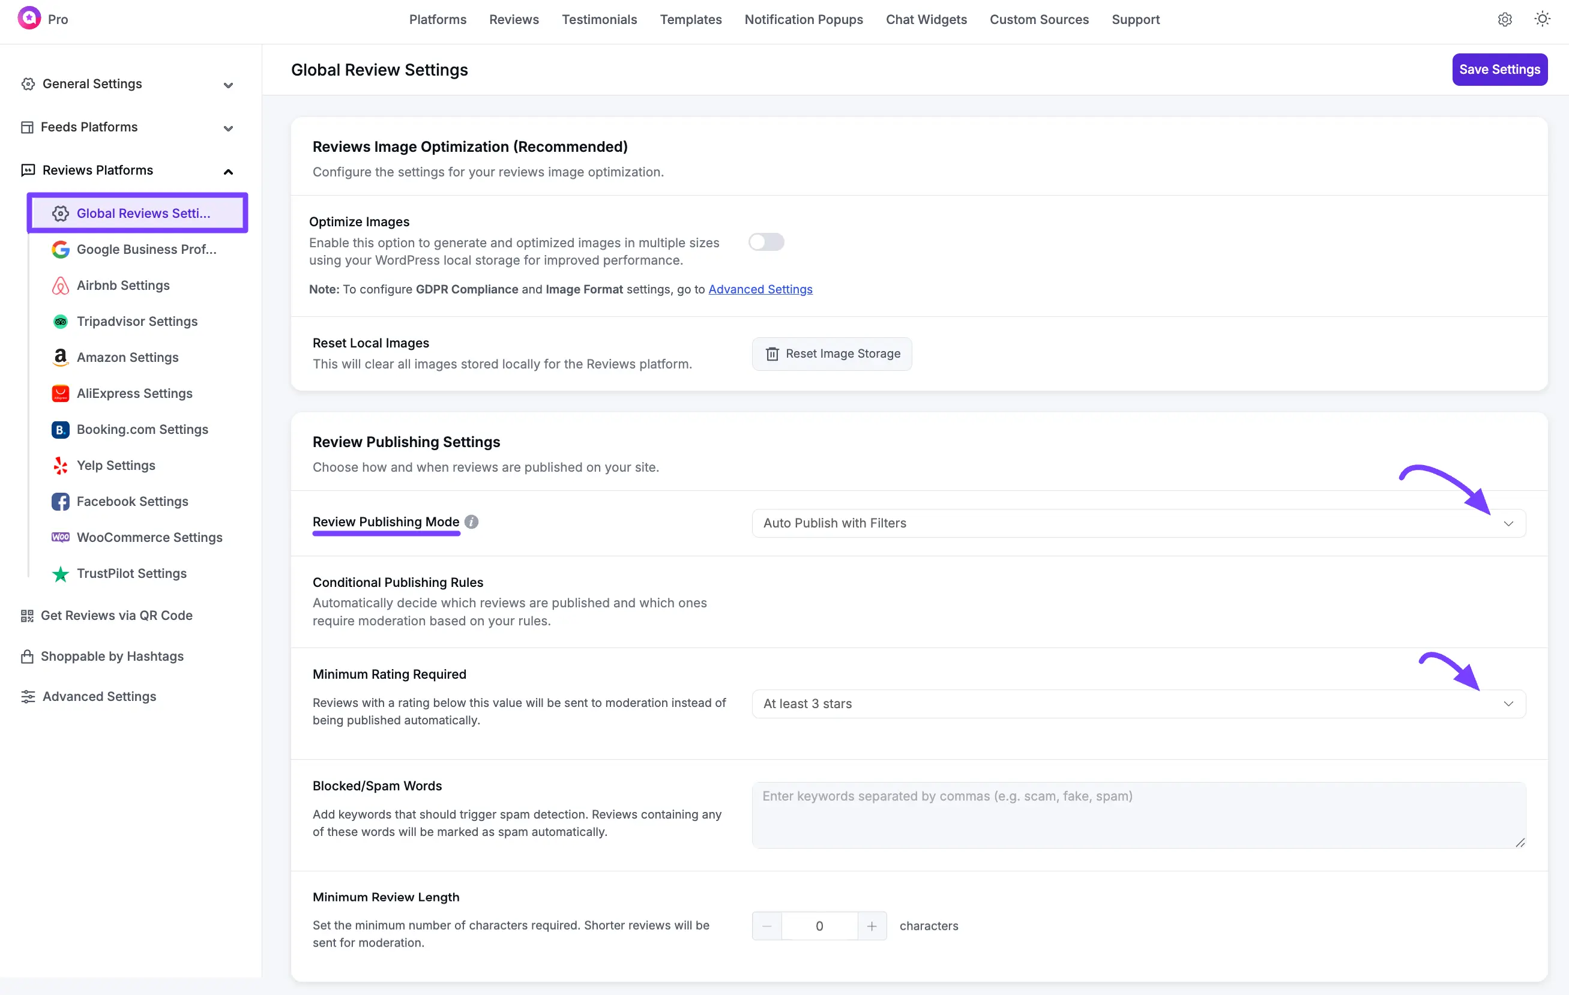The width and height of the screenshot is (1569, 995).
Task: Open Amazon Settings
Action: click(127, 357)
